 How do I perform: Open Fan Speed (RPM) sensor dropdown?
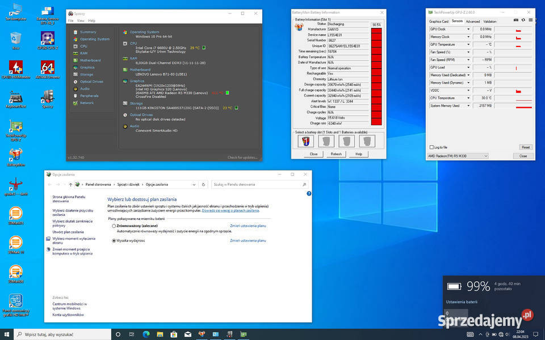point(468,59)
